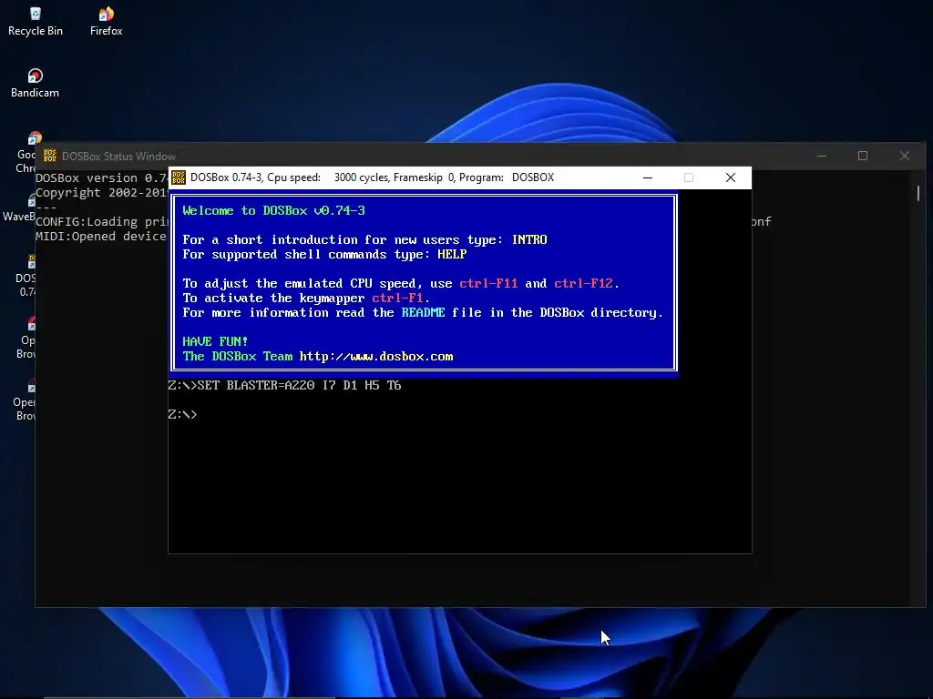The width and height of the screenshot is (933, 699).
Task: Open the Recycle Bin desktop icon
Action: click(x=36, y=22)
